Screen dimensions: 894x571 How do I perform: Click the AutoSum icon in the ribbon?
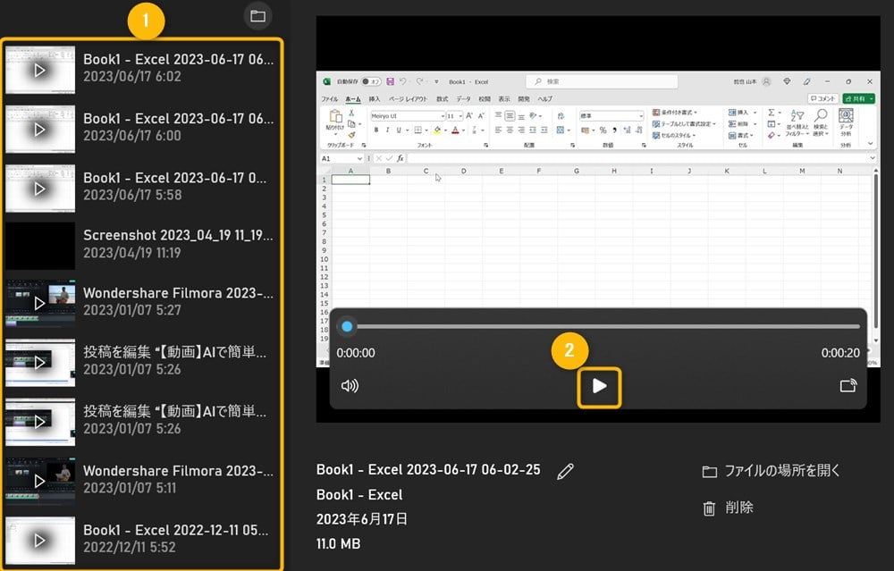point(772,113)
